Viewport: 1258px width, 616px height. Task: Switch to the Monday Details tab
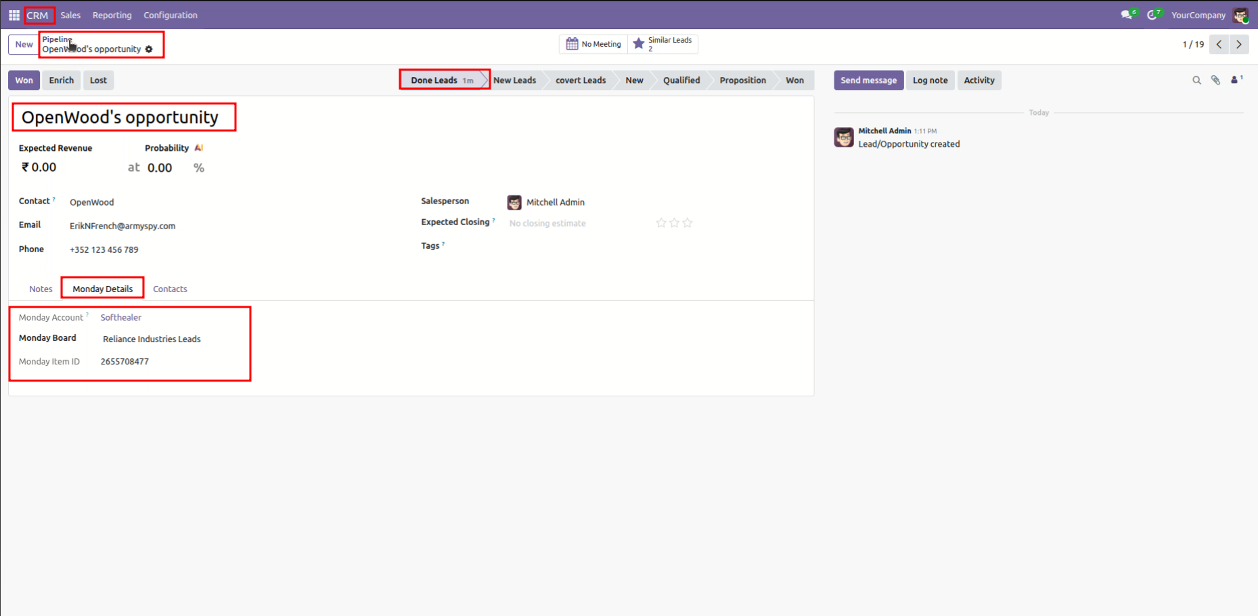103,289
